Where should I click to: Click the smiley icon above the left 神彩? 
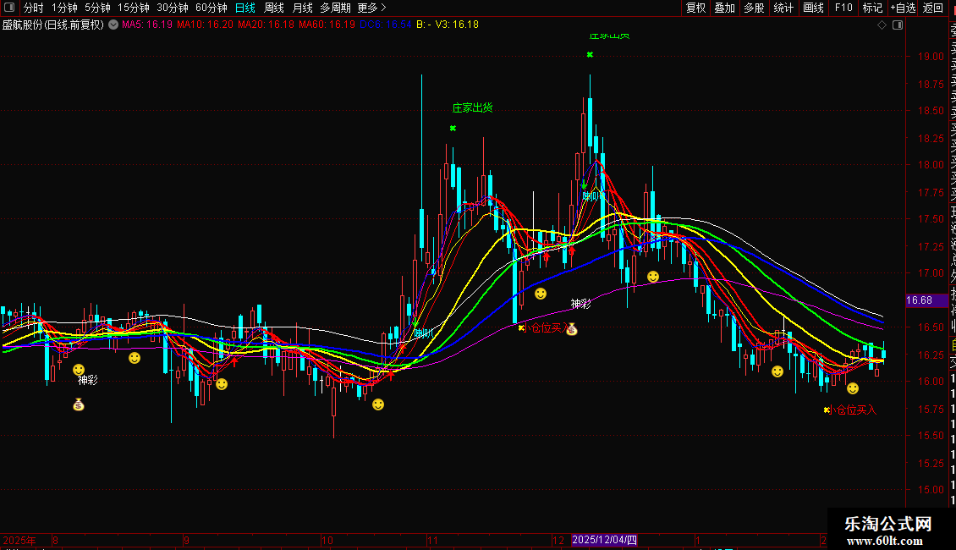[x=79, y=370]
